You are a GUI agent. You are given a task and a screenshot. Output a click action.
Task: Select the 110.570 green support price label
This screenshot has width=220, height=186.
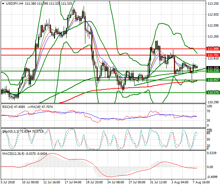click(213, 93)
